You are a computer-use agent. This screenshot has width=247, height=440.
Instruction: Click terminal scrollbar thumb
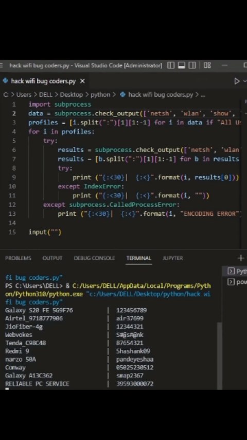pos(220,356)
